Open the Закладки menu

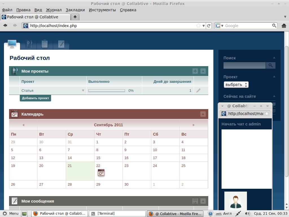(75, 10)
